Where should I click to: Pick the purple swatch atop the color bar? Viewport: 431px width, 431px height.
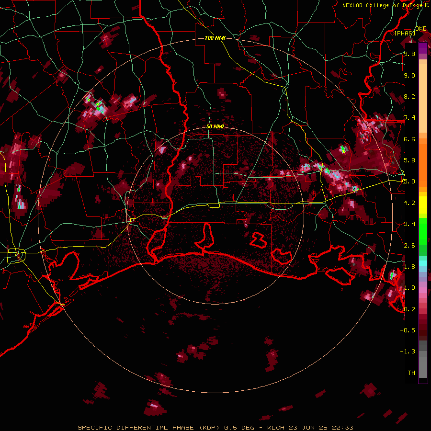tap(423, 48)
